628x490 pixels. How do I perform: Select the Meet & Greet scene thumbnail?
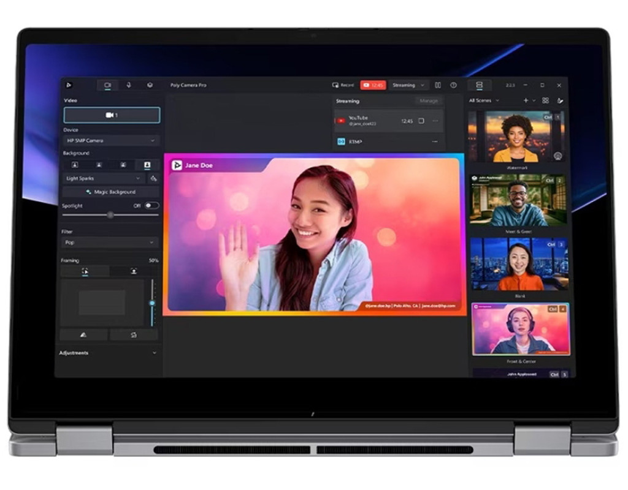518,200
